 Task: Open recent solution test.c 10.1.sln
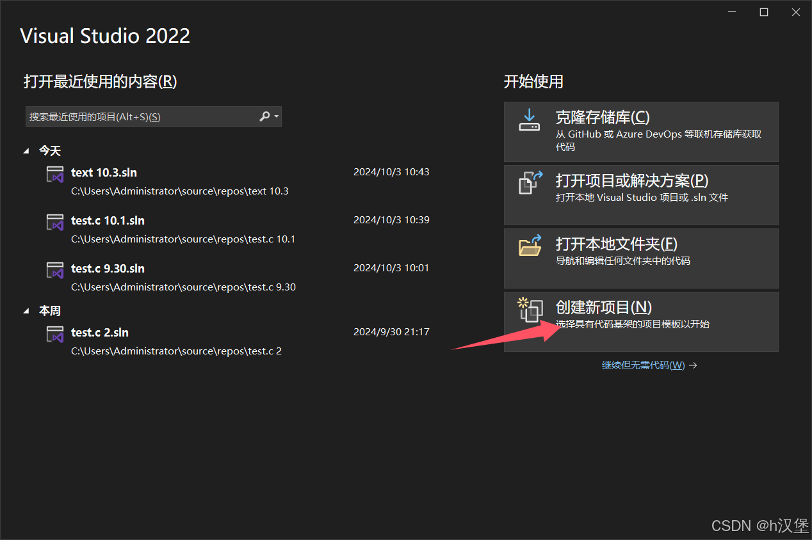point(108,220)
